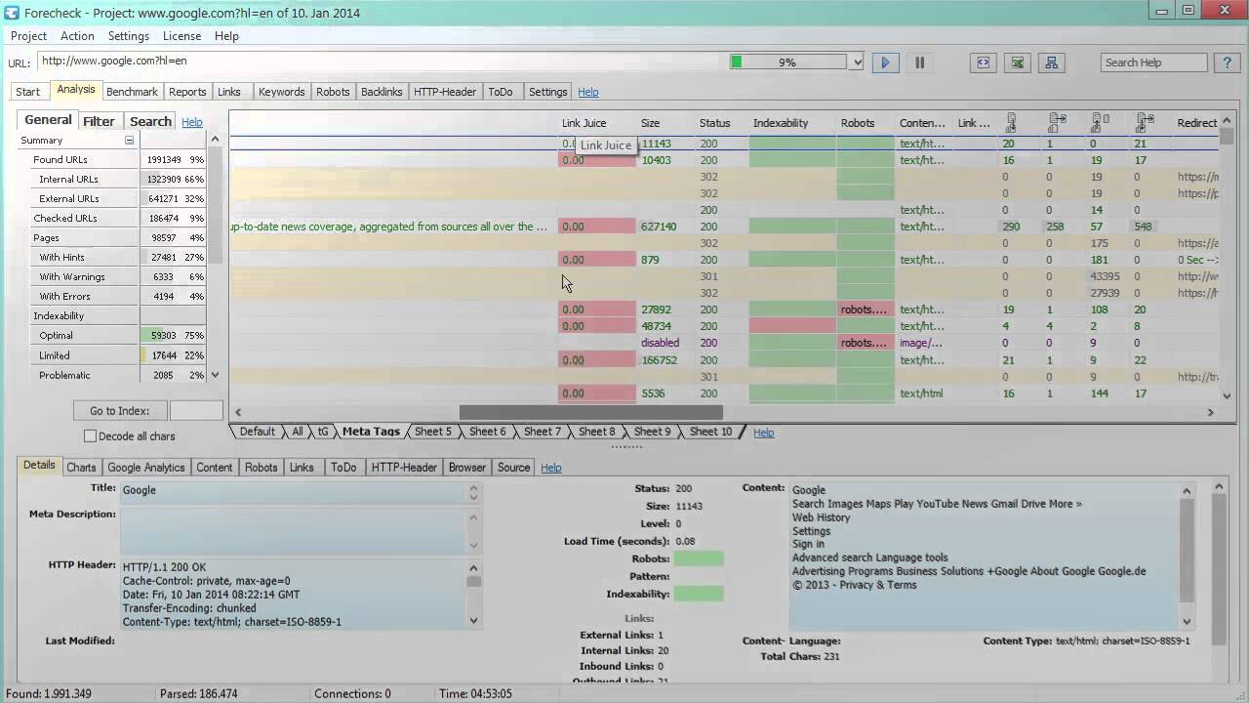Switch to the Benchmark tab
This screenshot has width=1249, height=703.
click(x=132, y=92)
